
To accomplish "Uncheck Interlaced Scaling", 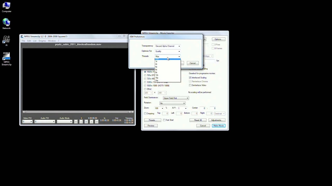I will point(190,78).
